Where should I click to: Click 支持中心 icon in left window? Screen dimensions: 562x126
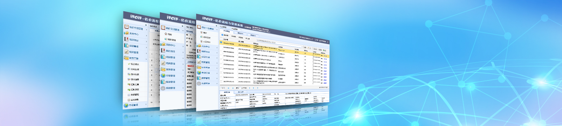click(x=126, y=33)
